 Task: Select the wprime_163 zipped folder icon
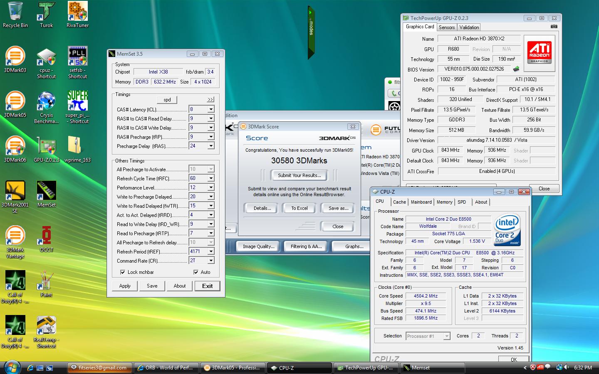coord(77,149)
